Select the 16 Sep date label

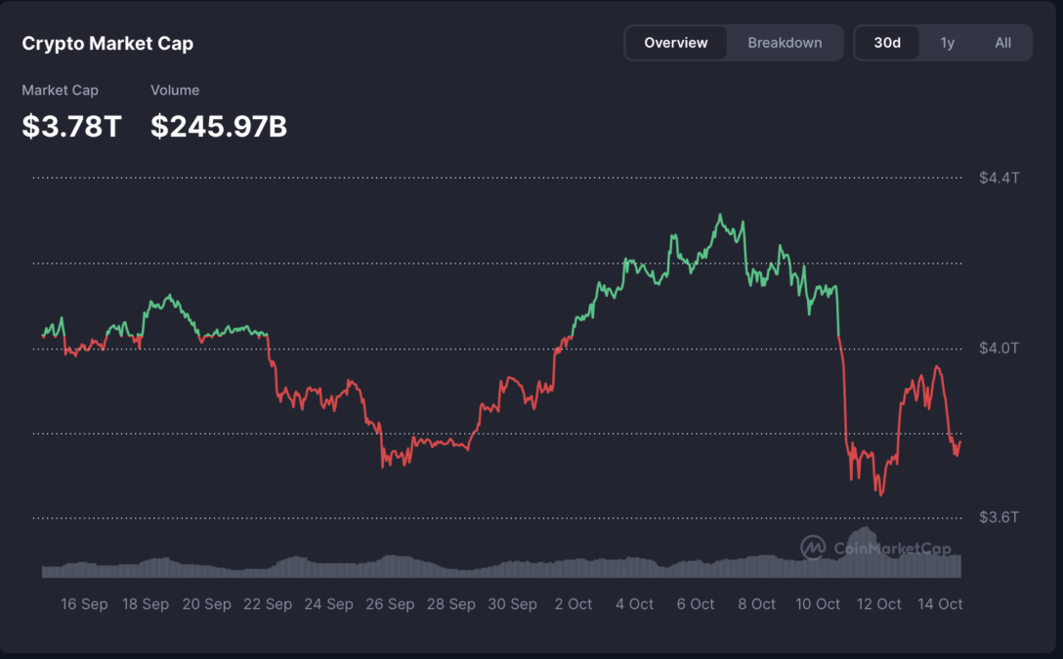click(84, 604)
